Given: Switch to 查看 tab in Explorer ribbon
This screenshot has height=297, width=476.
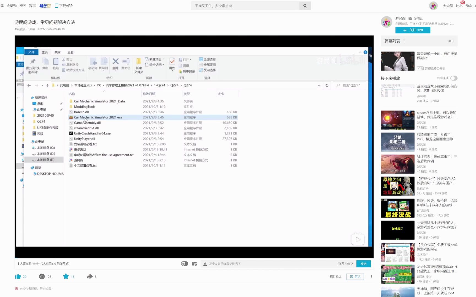Looking at the screenshot, I should click(x=71, y=52).
